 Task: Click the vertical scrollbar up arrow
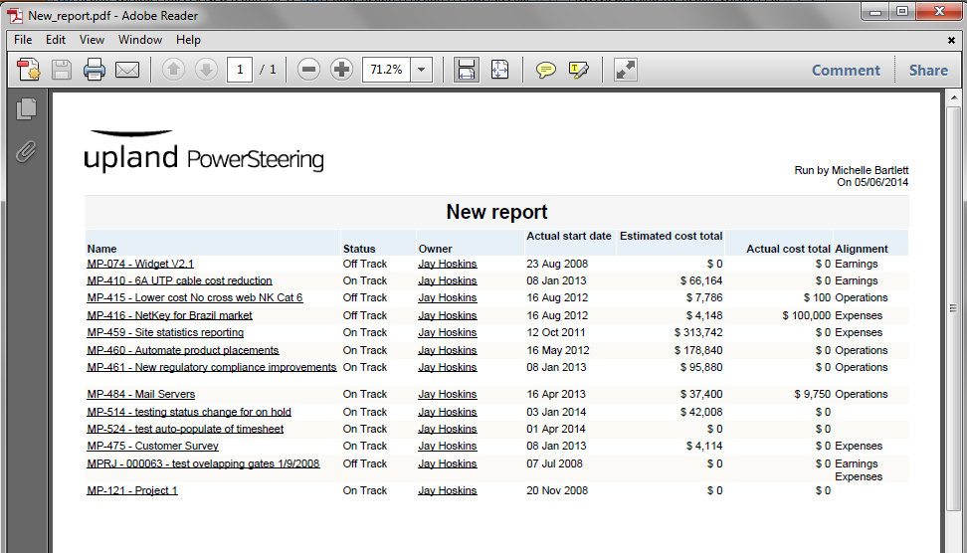[x=953, y=97]
